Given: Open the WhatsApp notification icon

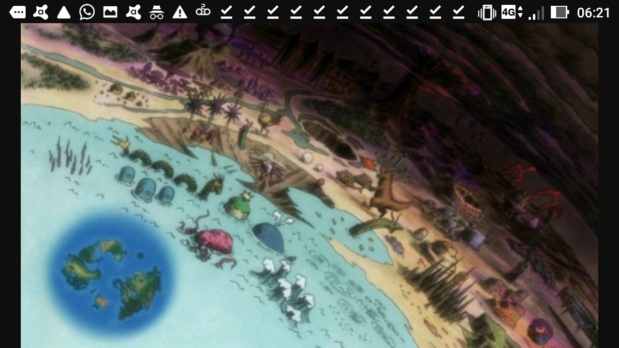Looking at the screenshot, I should (87, 12).
